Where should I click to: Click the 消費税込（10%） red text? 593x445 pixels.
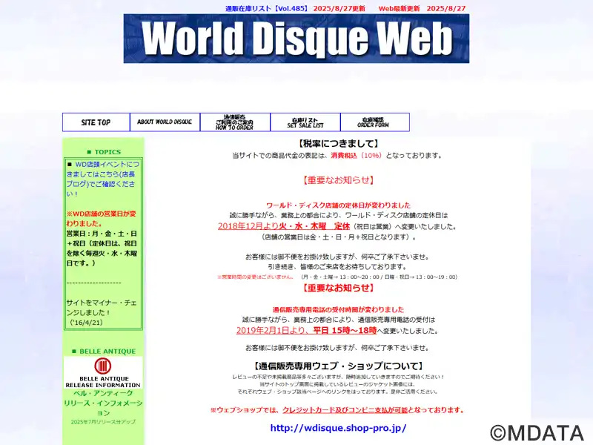tap(357, 156)
